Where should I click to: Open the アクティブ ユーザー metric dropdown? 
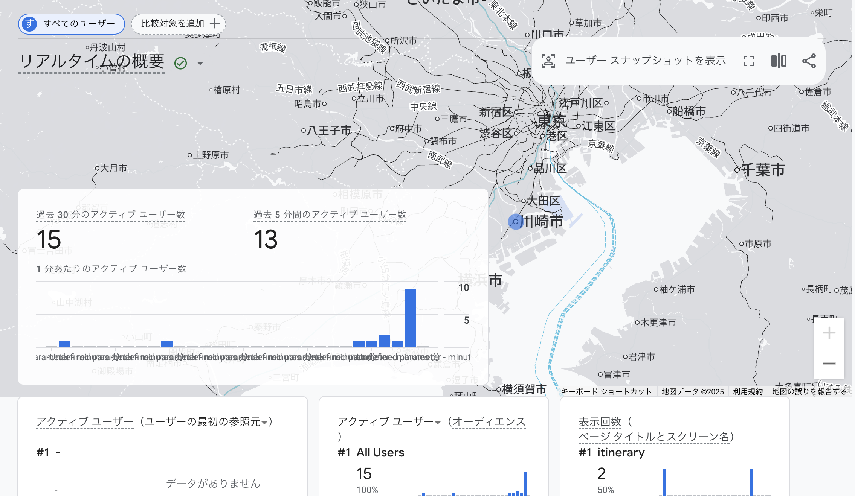(437, 422)
